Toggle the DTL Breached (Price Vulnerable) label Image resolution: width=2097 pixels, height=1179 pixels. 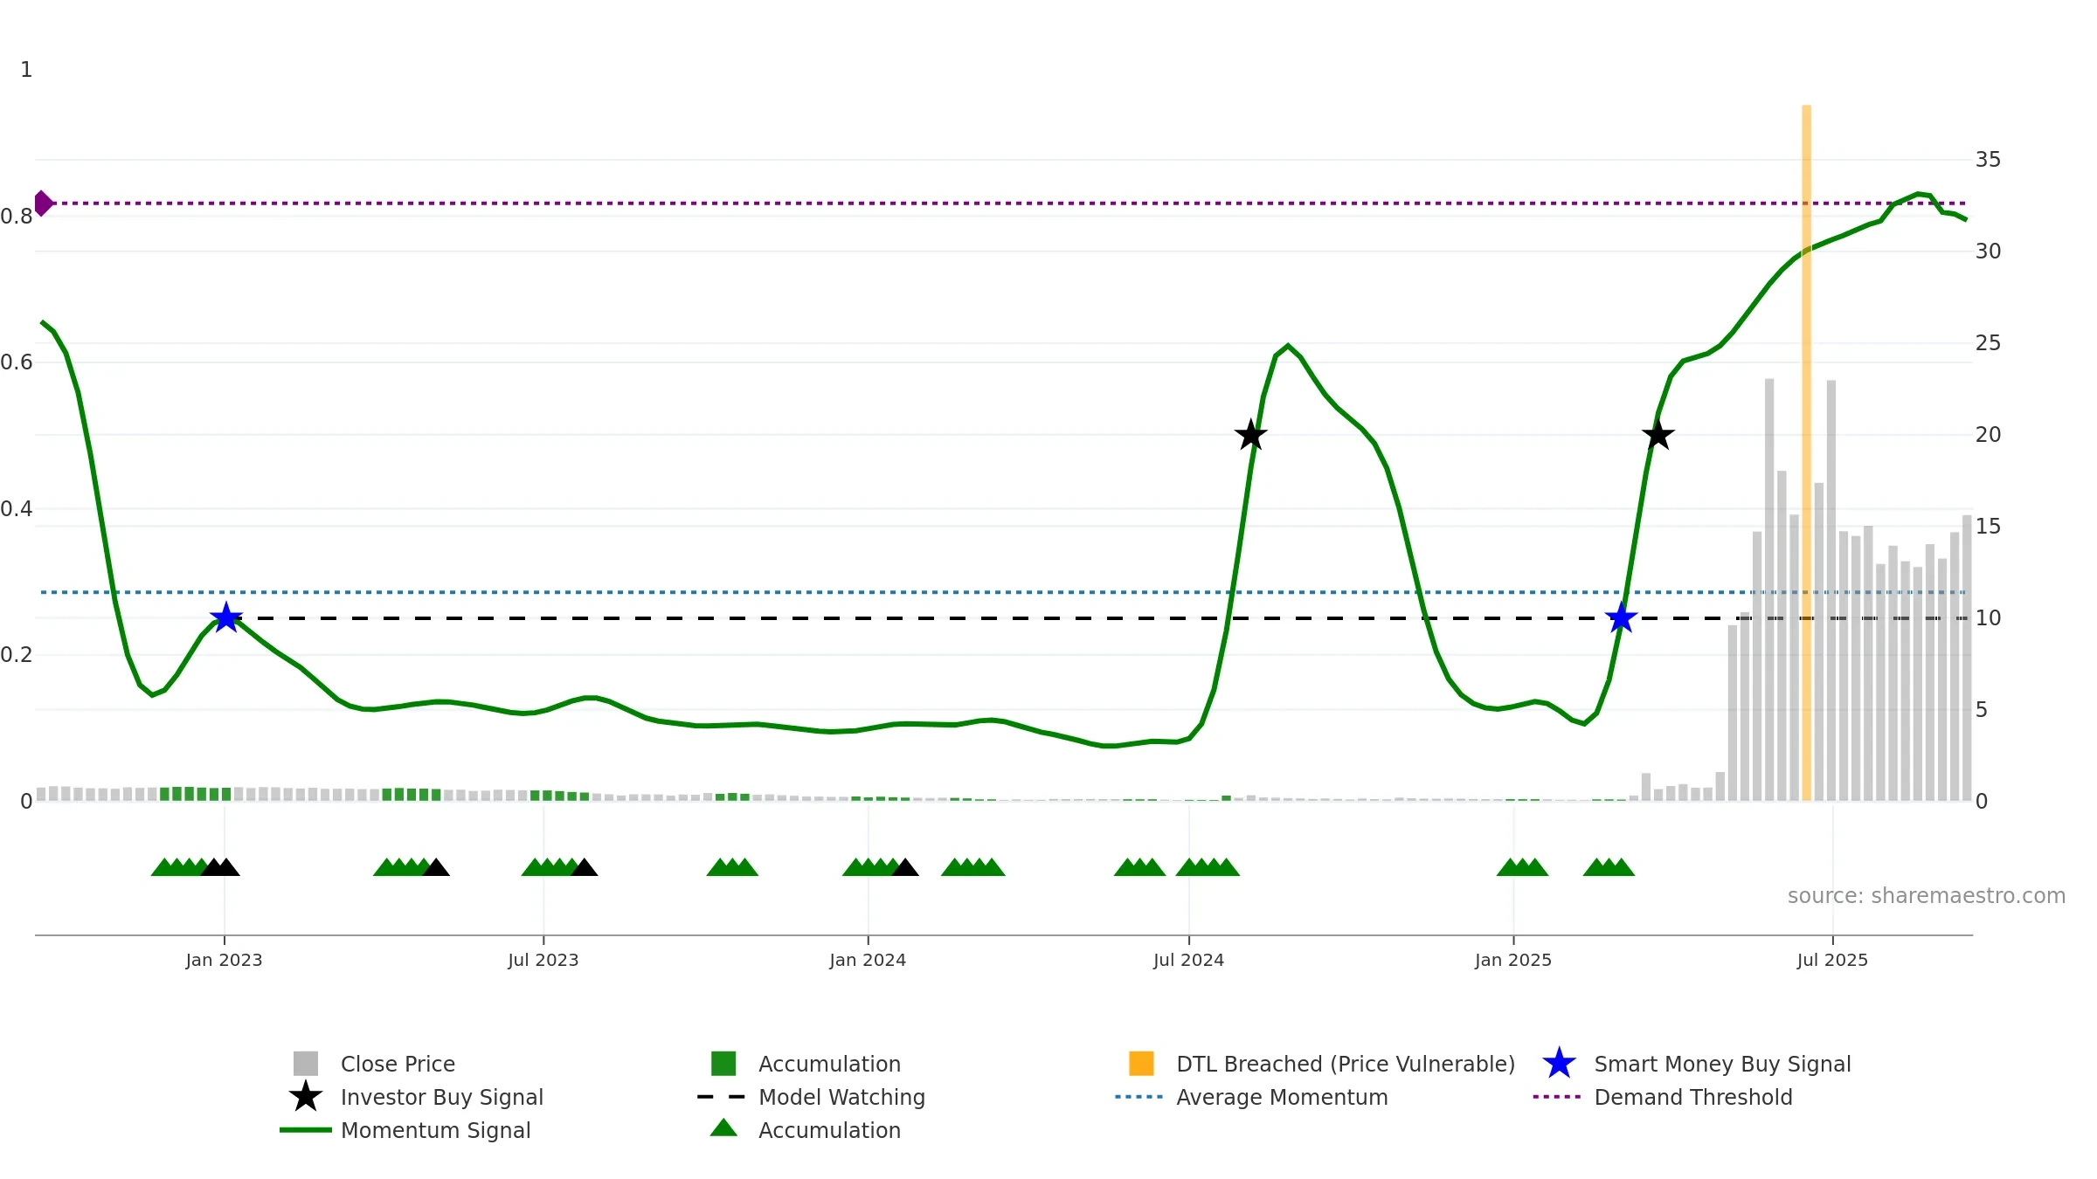(x=1346, y=1064)
